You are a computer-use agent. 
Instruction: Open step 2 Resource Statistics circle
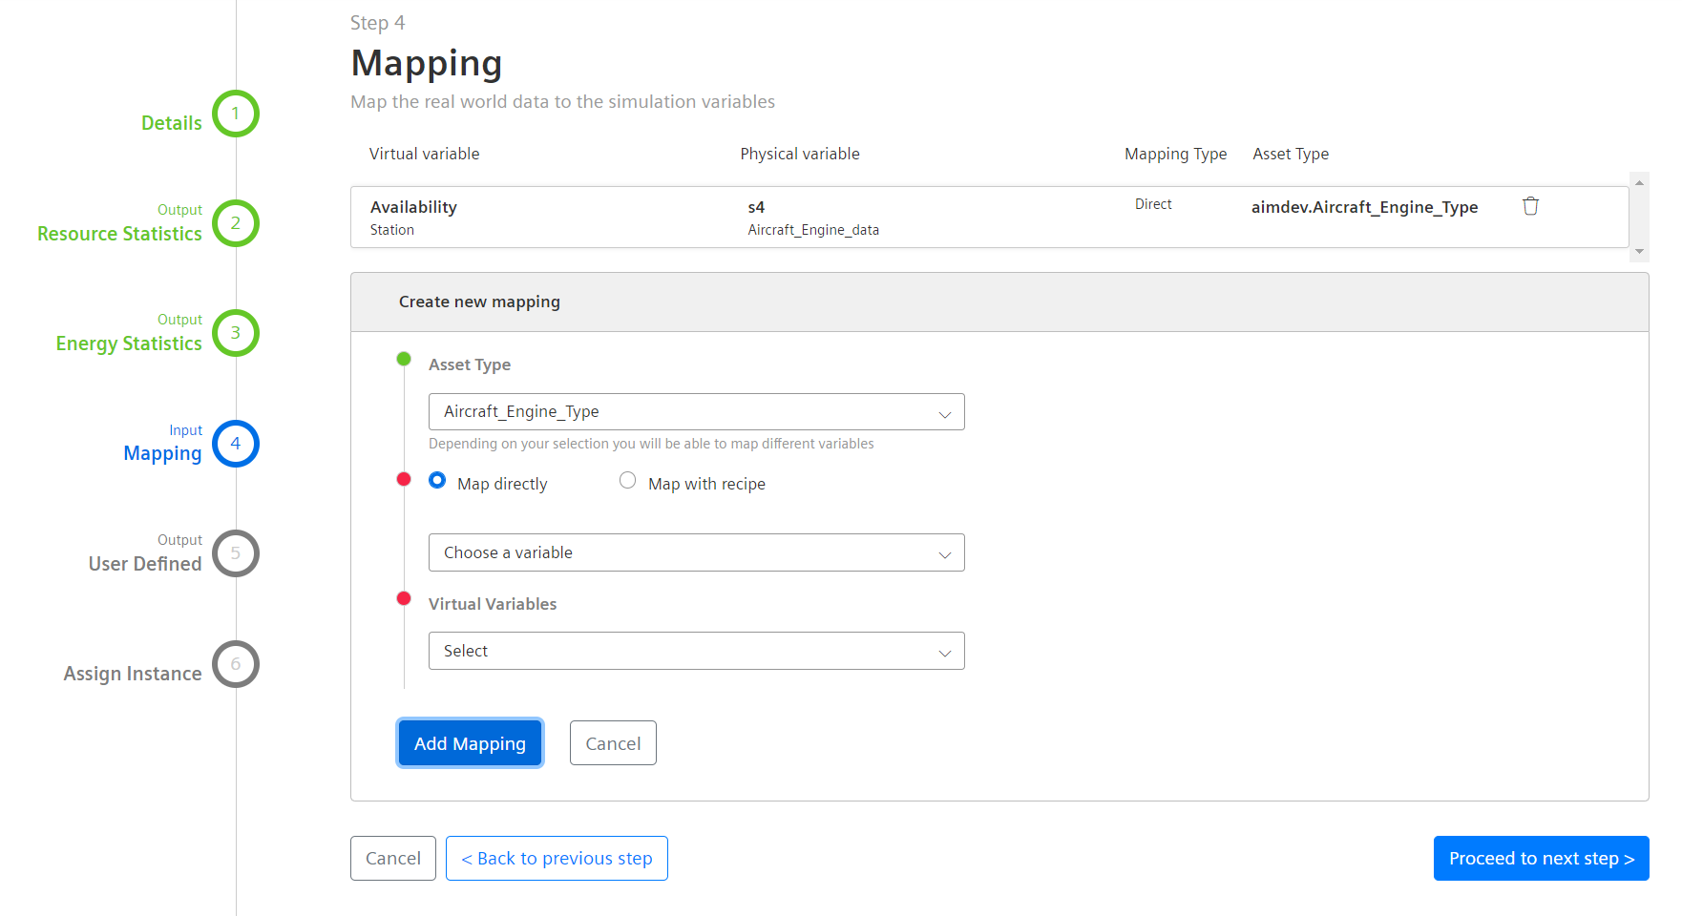click(236, 223)
